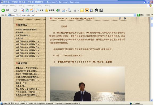154x105 pixels.
Task: Open the QQ penguin toolbar icon
Action: 96,10
